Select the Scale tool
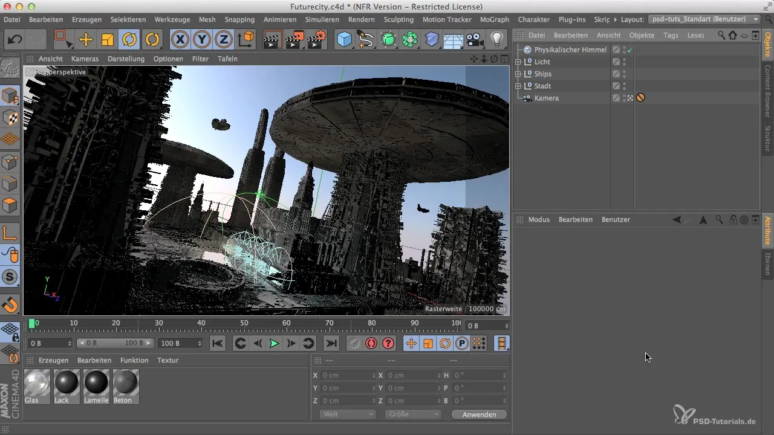This screenshot has height=435, width=774. pos(107,40)
